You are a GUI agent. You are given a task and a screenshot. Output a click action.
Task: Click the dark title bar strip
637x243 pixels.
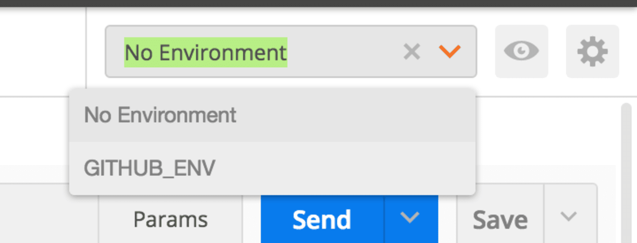[318, 3]
